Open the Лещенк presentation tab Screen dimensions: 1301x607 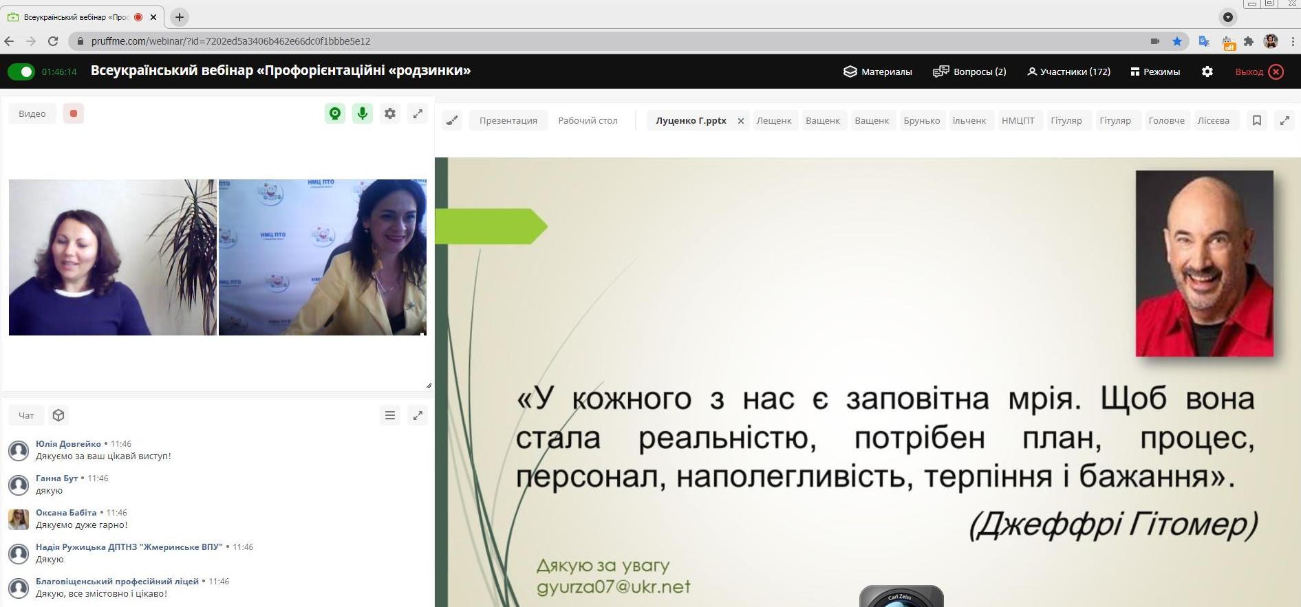tap(774, 120)
